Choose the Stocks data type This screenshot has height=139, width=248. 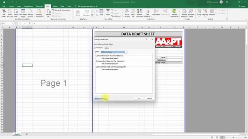78,13
